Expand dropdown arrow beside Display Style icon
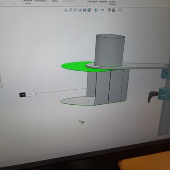 99,10
